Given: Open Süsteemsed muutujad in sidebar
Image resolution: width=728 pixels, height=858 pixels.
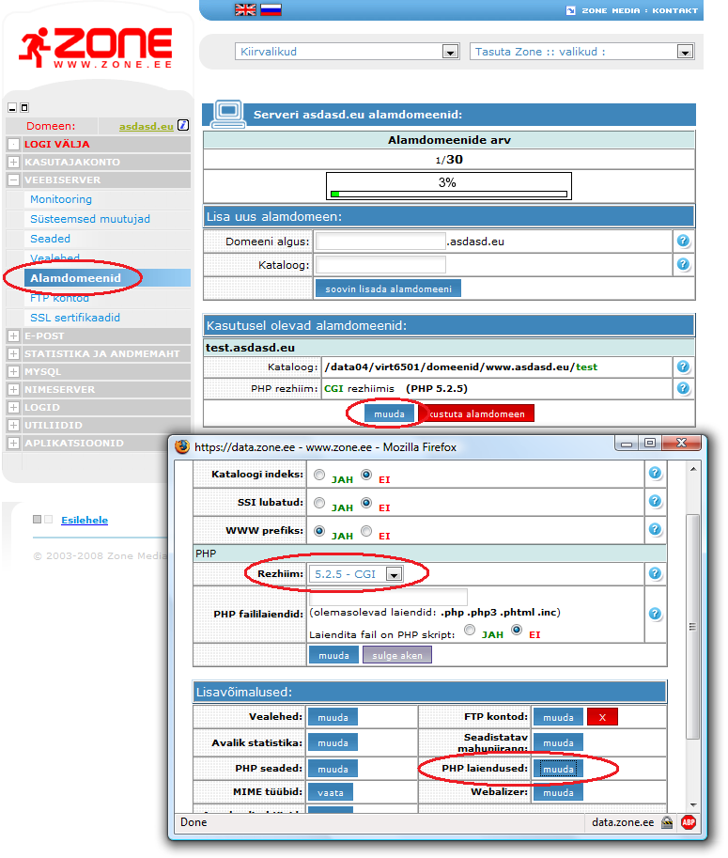Looking at the screenshot, I should tap(89, 219).
